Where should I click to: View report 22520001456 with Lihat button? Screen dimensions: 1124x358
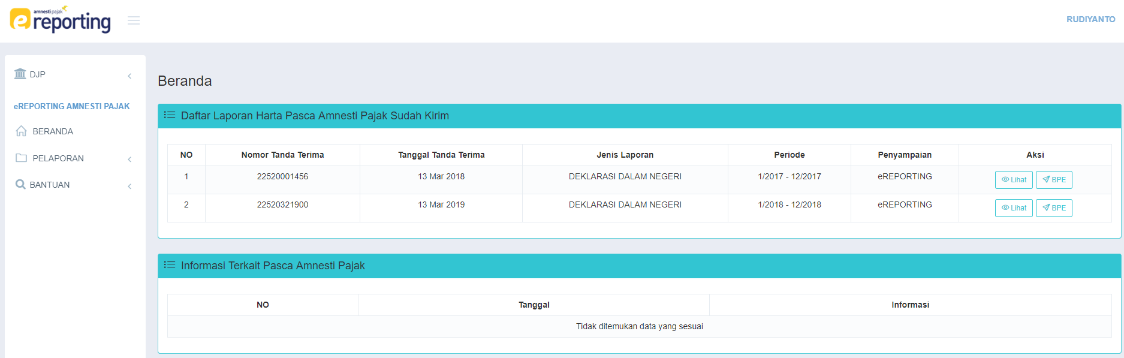tap(1014, 180)
